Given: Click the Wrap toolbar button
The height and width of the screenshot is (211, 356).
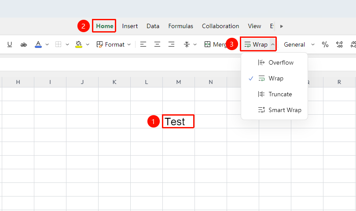Looking at the screenshot, I should (256, 44).
